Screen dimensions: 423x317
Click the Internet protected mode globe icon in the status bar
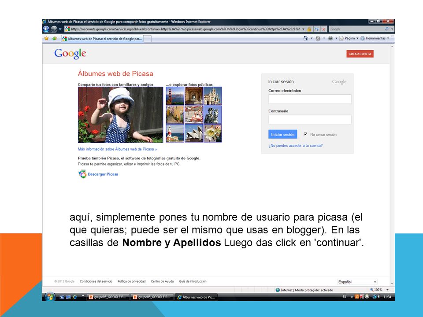pos(278,290)
